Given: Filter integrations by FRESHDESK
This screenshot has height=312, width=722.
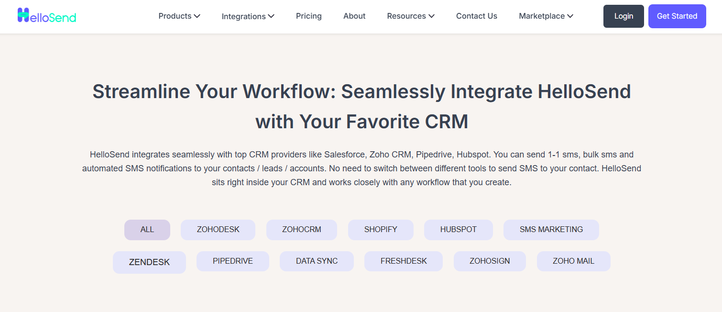Looking at the screenshot, I should coord(404,261).
